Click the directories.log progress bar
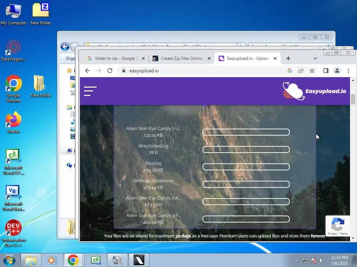 click(x=246, y=149)
